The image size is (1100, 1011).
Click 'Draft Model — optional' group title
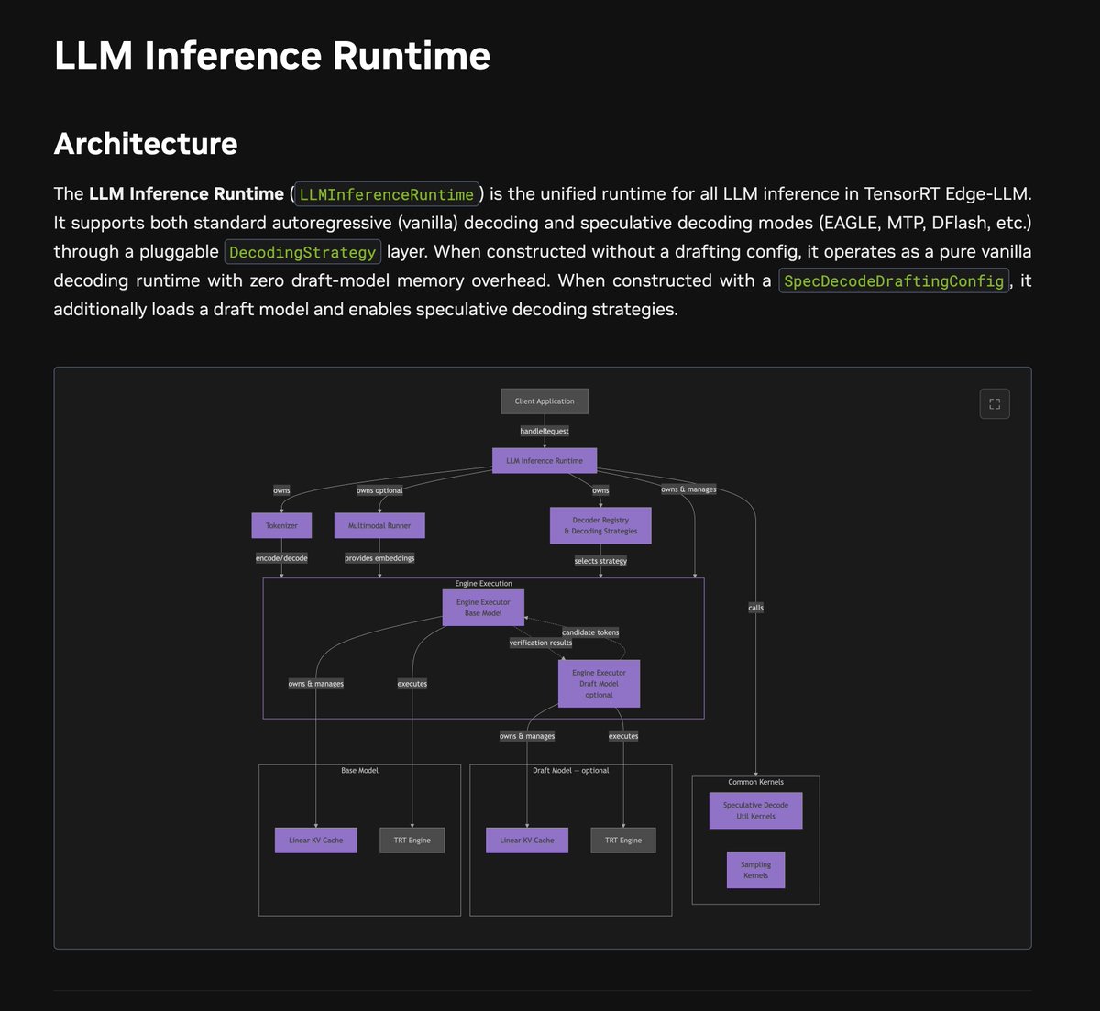click(x=570, y=771)
